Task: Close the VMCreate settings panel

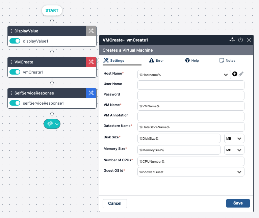Action: [249, 40]
